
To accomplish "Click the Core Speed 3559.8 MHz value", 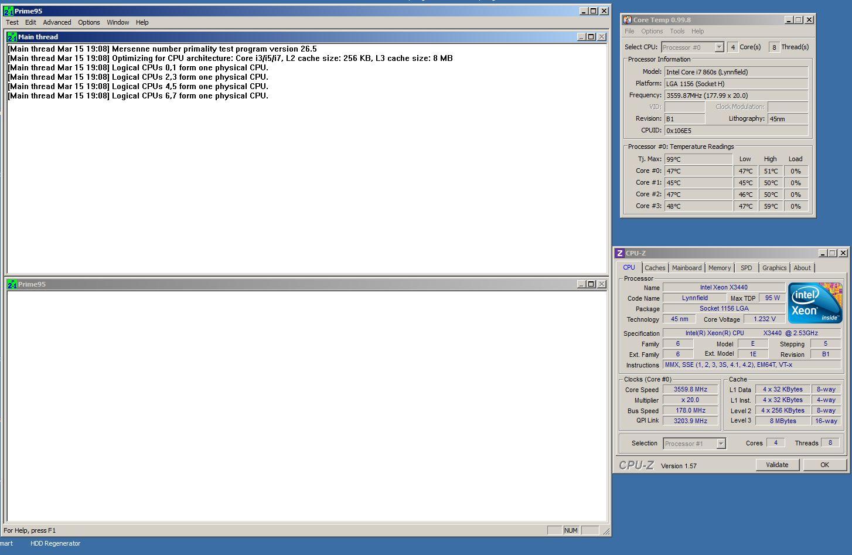I will point(690,389).
